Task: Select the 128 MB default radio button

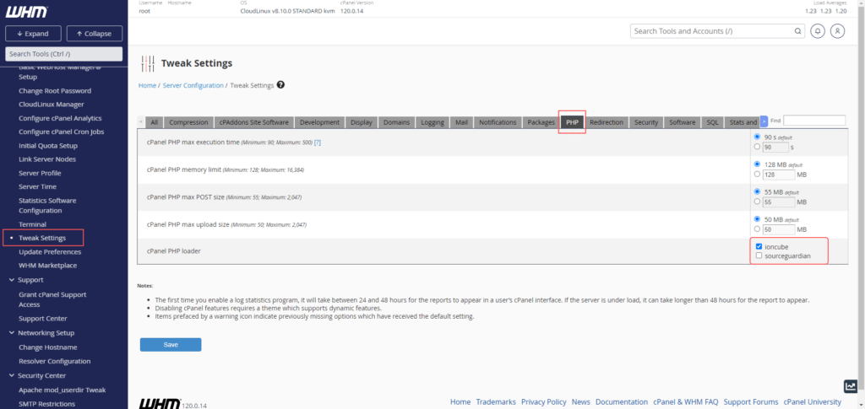Action: click(758, 164)
